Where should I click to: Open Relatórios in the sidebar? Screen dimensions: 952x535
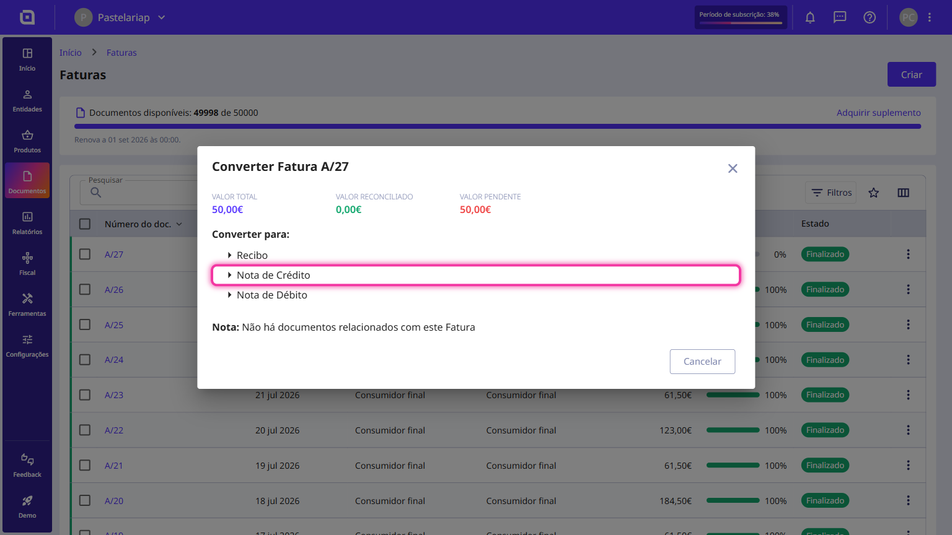[27, 224]
